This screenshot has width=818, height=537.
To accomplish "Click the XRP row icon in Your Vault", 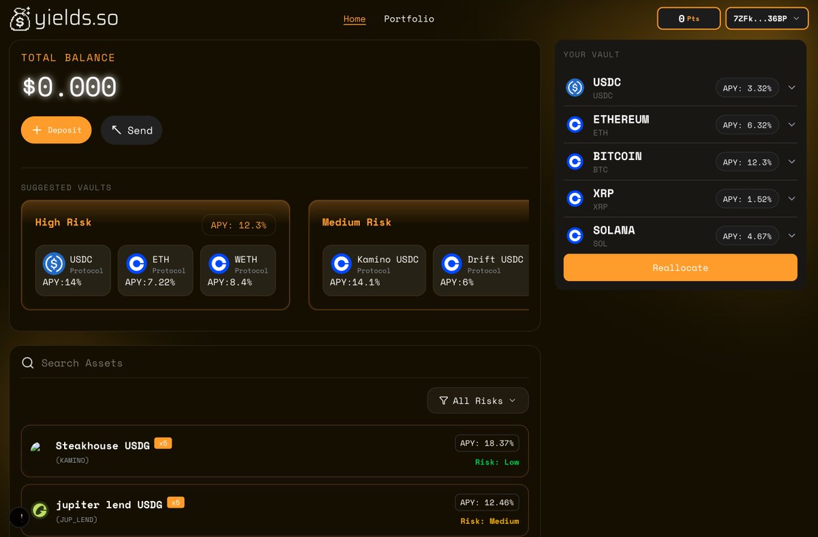I will pos(575,198).
